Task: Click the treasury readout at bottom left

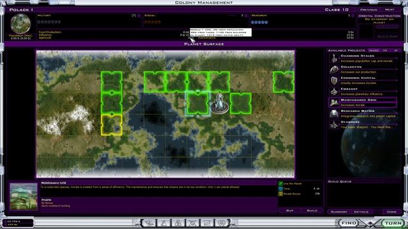Action: [x=18, y=223]
